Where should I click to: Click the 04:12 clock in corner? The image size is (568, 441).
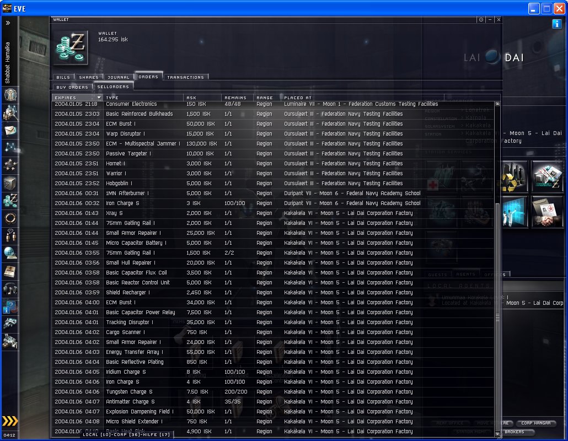[9, 435]
